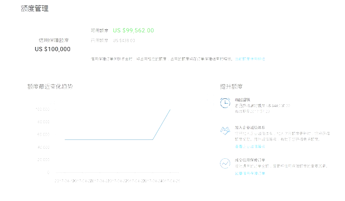Click the 20,000 y-axis label on chart
345x201 pixels.
[x=44, y=159]
